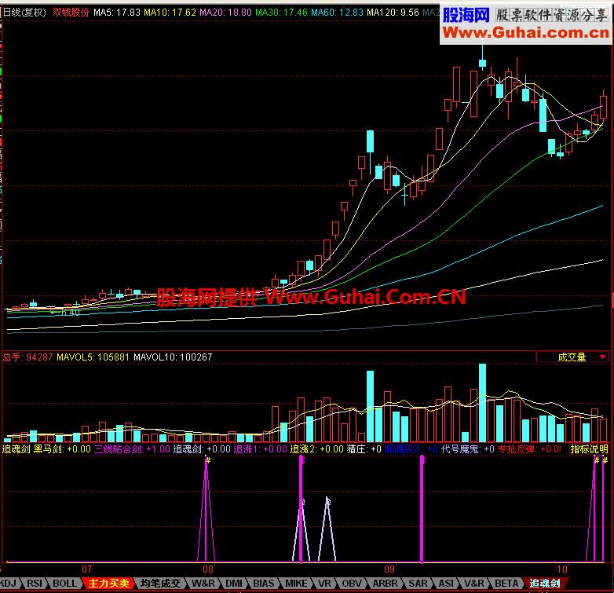Switch to the OBV indicator tab
The height and width of the screenshot is (593, 614).
pos(351,584)
